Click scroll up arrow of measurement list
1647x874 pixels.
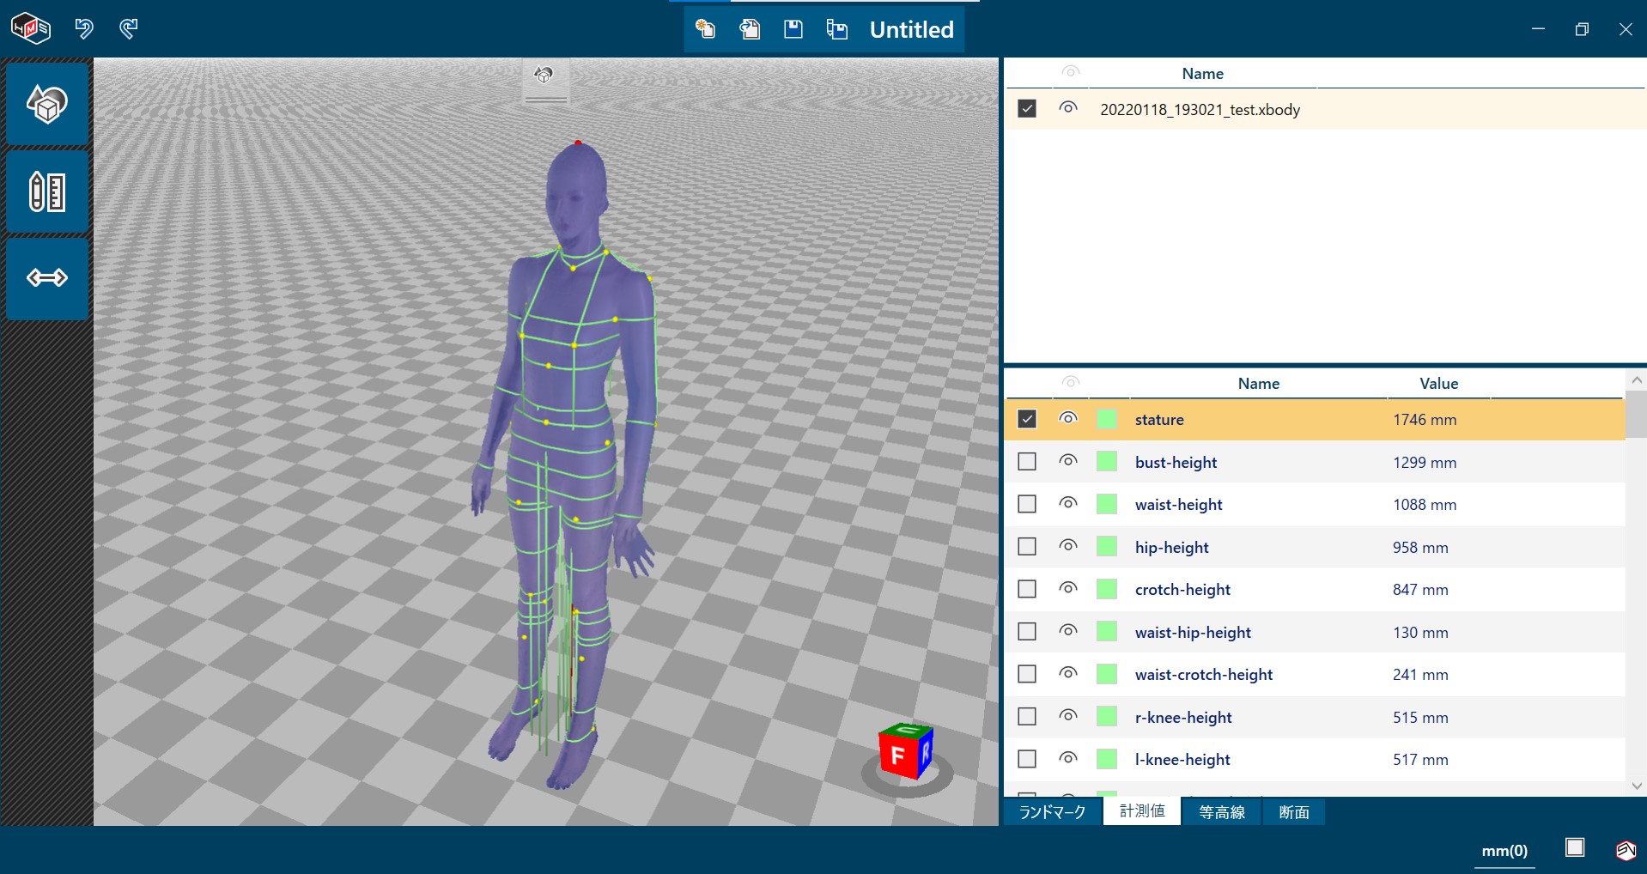pyautogui.click(x=1636, y=379)
